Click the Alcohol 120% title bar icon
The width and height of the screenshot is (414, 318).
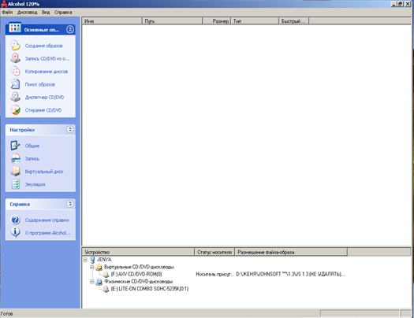coord(4,4)
